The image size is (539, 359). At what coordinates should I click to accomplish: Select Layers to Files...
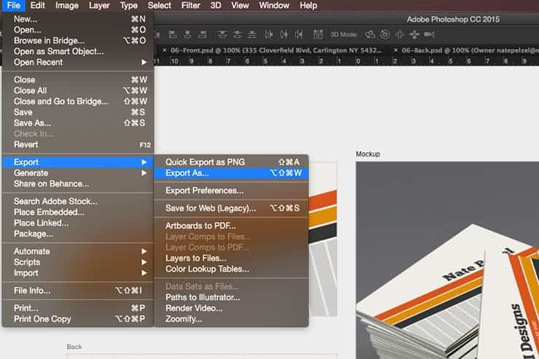point(232,258)
